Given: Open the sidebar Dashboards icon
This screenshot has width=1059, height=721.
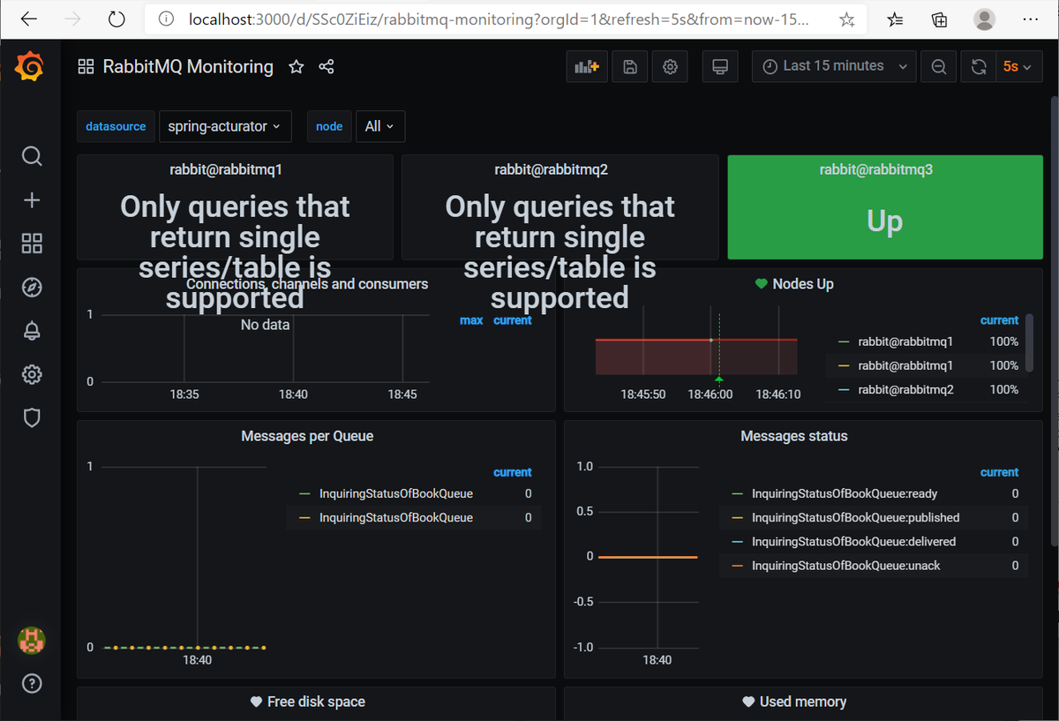Looking at the screenshot, I should tap(32, 244).
